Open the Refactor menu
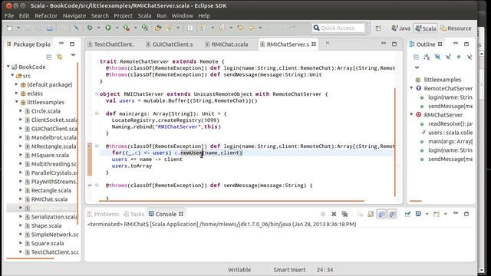This screenshot has height=276, width=491. click(46, 15)
